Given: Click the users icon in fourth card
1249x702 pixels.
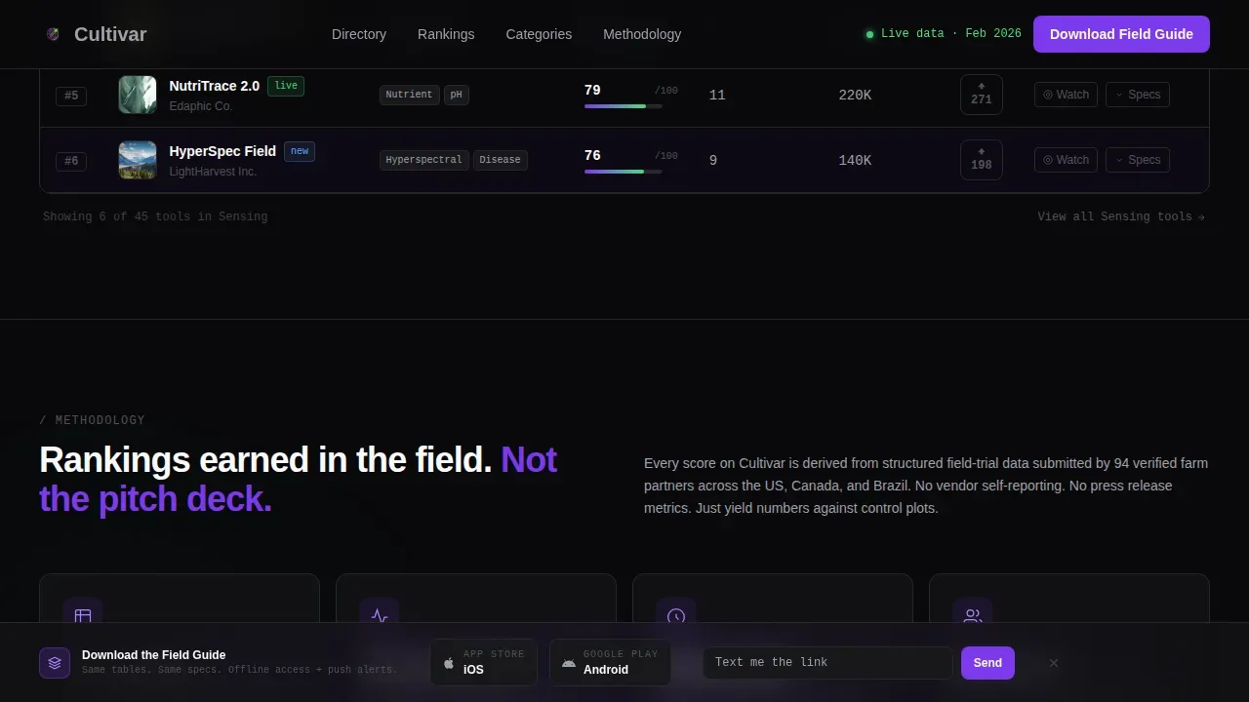Looking at the screenshot, I should (973, 616).
